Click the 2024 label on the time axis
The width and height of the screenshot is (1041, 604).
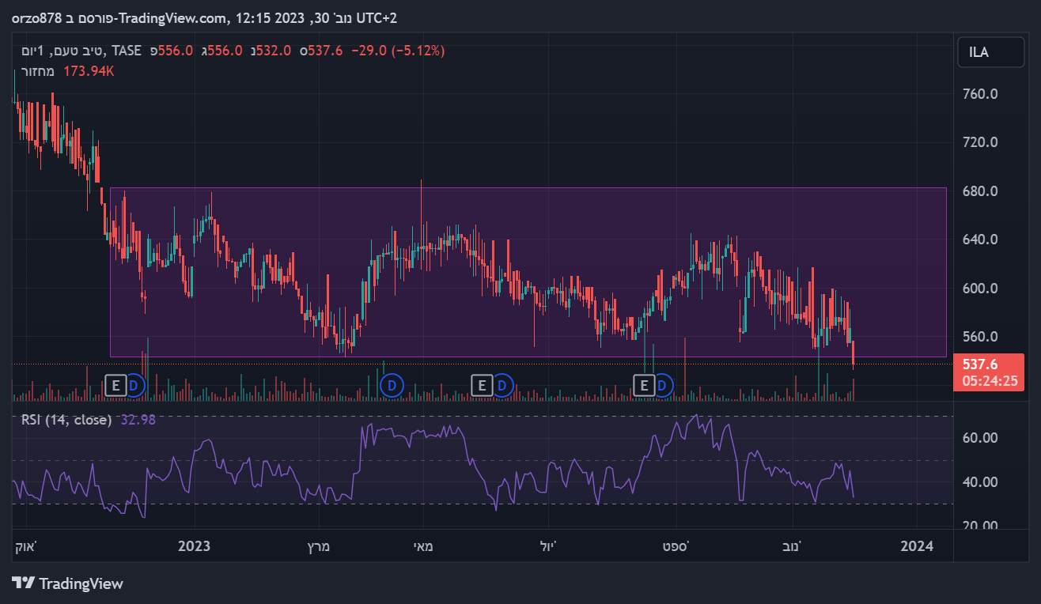pos(918,545)
